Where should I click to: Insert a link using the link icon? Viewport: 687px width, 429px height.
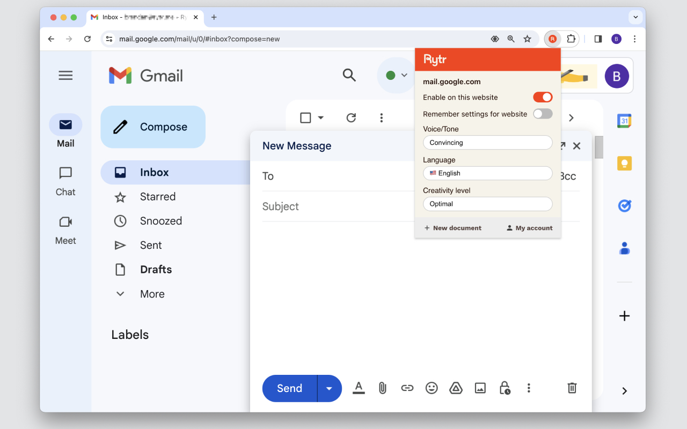coord(407,388)
